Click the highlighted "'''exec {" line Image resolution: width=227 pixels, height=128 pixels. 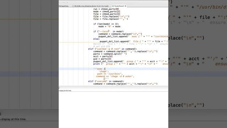pos(99,69)
